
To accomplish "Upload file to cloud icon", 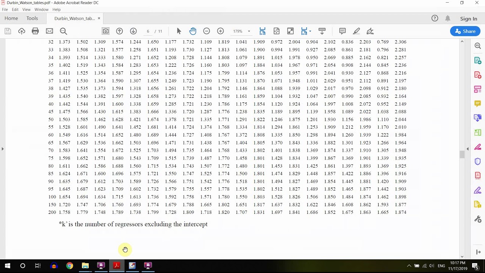I will click(x=22, y=31).
